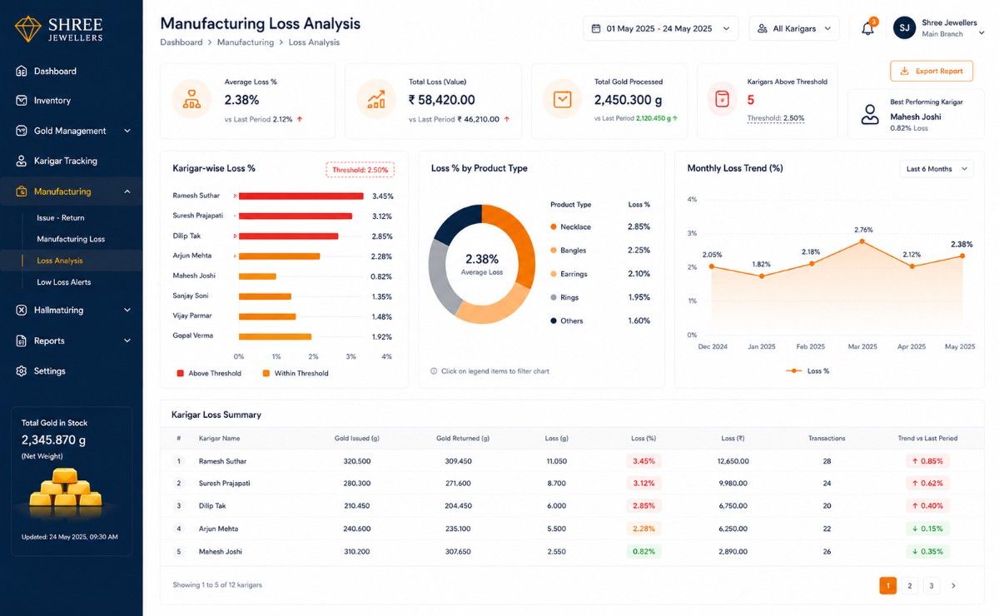Click the Inventory box icon
The height and width of the screenshot is (616, 999).
pyautogui.click(x=22, y=101)
